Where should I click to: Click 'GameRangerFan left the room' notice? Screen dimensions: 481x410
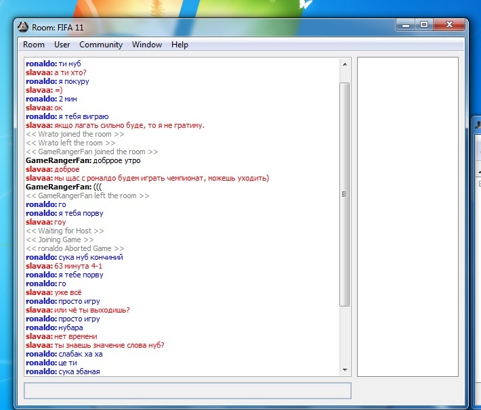88,196
